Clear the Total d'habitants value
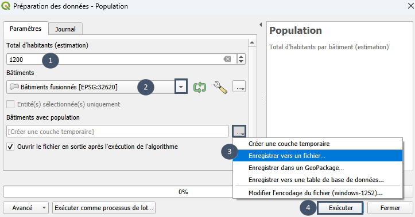The height and width of the screenshot is (217, 415). [x=227, y=59]
